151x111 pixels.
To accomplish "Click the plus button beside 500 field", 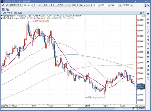I will click(x=121, y=5).
